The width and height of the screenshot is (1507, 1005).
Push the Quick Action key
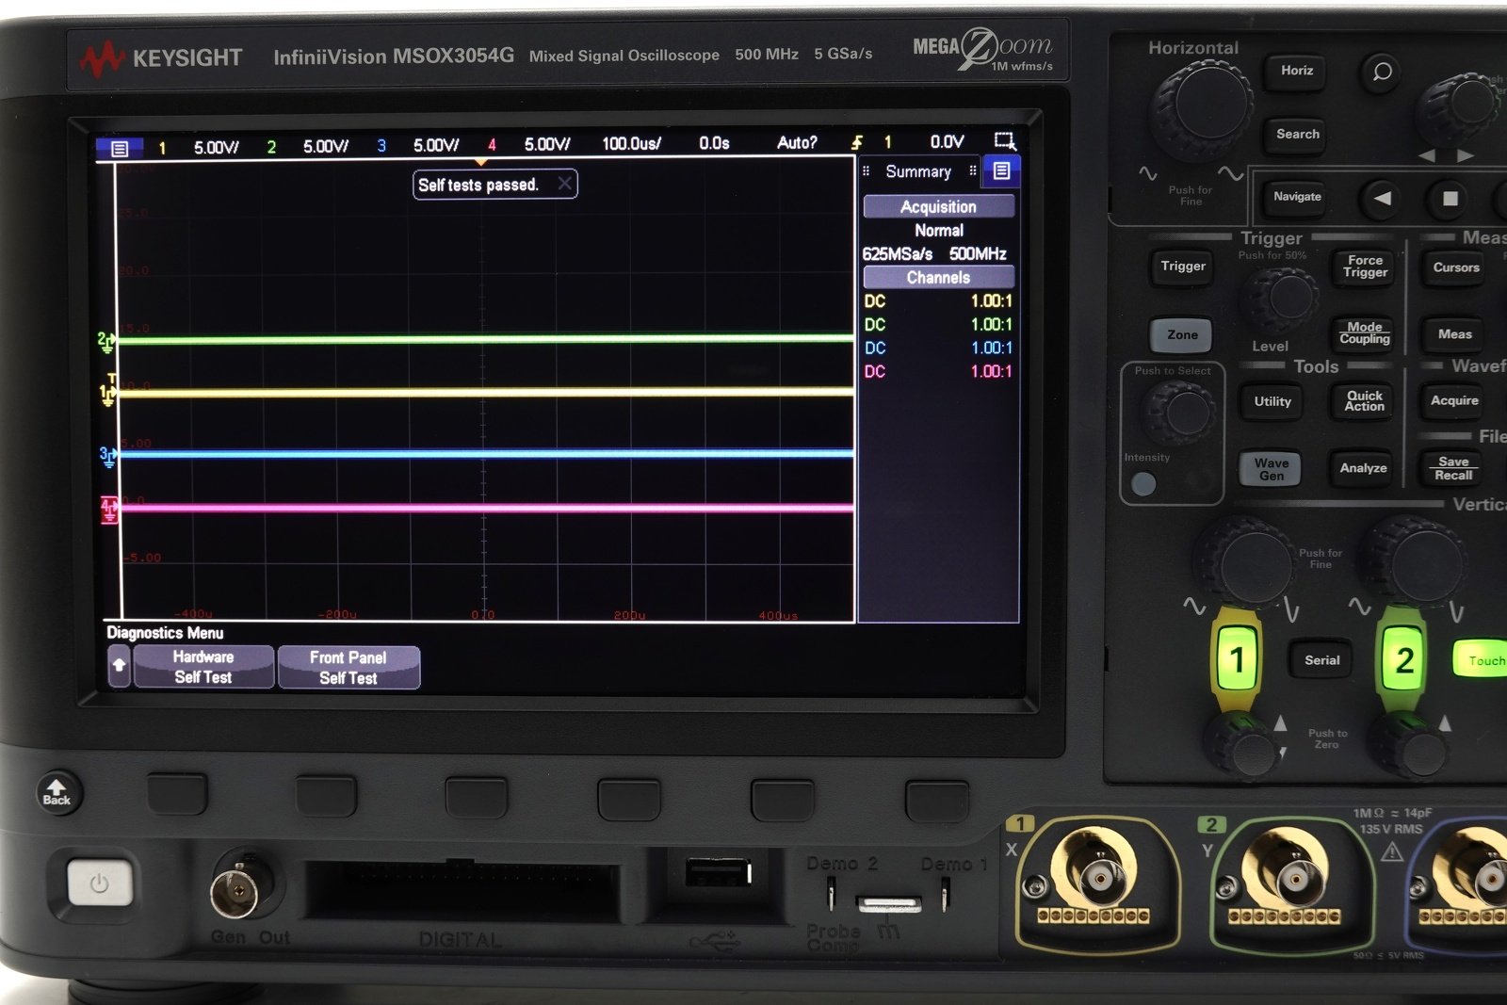coord(1364,401)
